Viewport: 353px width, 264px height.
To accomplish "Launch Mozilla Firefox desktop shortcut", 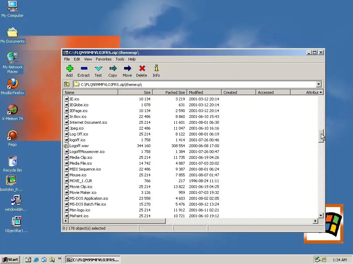I will [x=12, y=84].
